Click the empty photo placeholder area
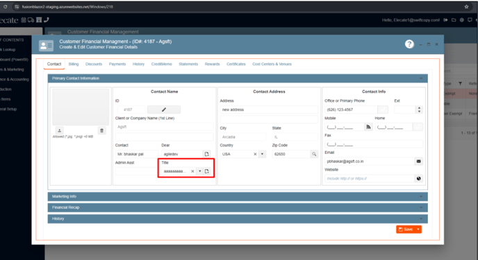The image size is (478, 260). (81, 107)
